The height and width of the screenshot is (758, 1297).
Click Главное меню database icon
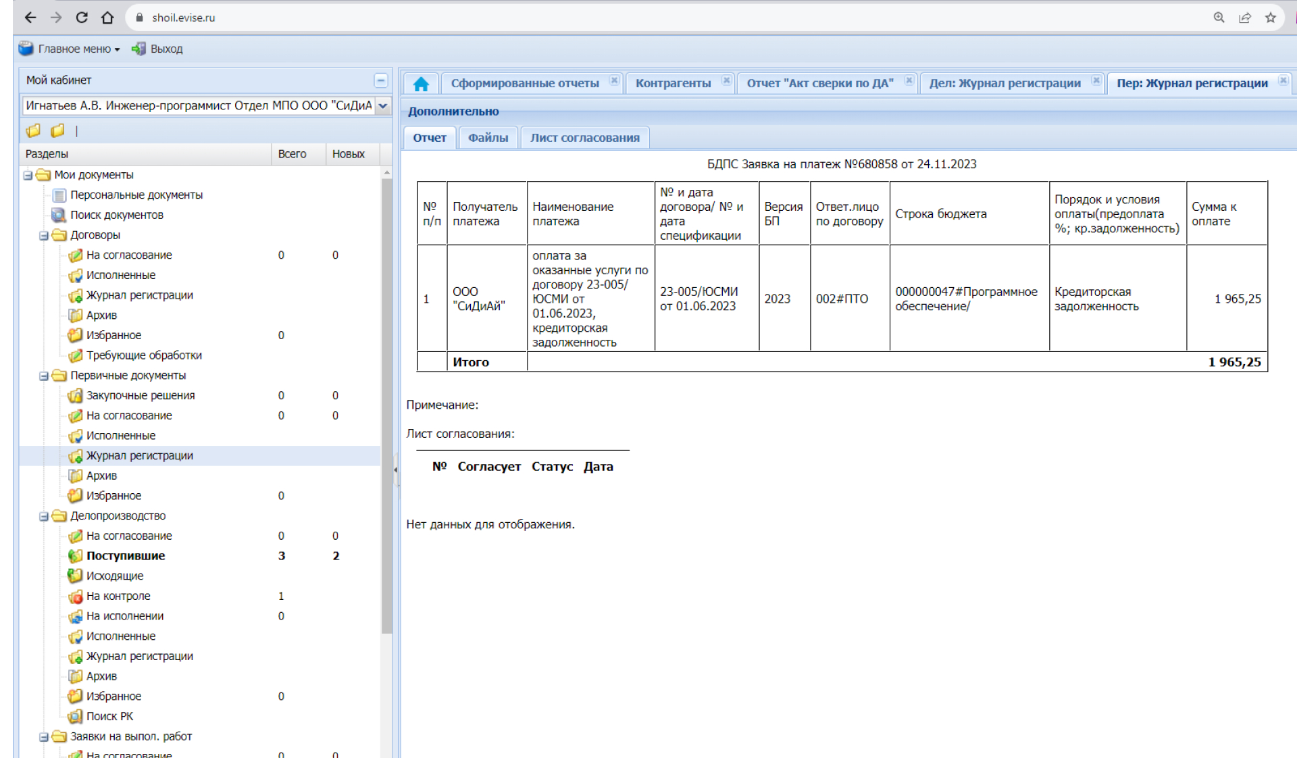26,49
